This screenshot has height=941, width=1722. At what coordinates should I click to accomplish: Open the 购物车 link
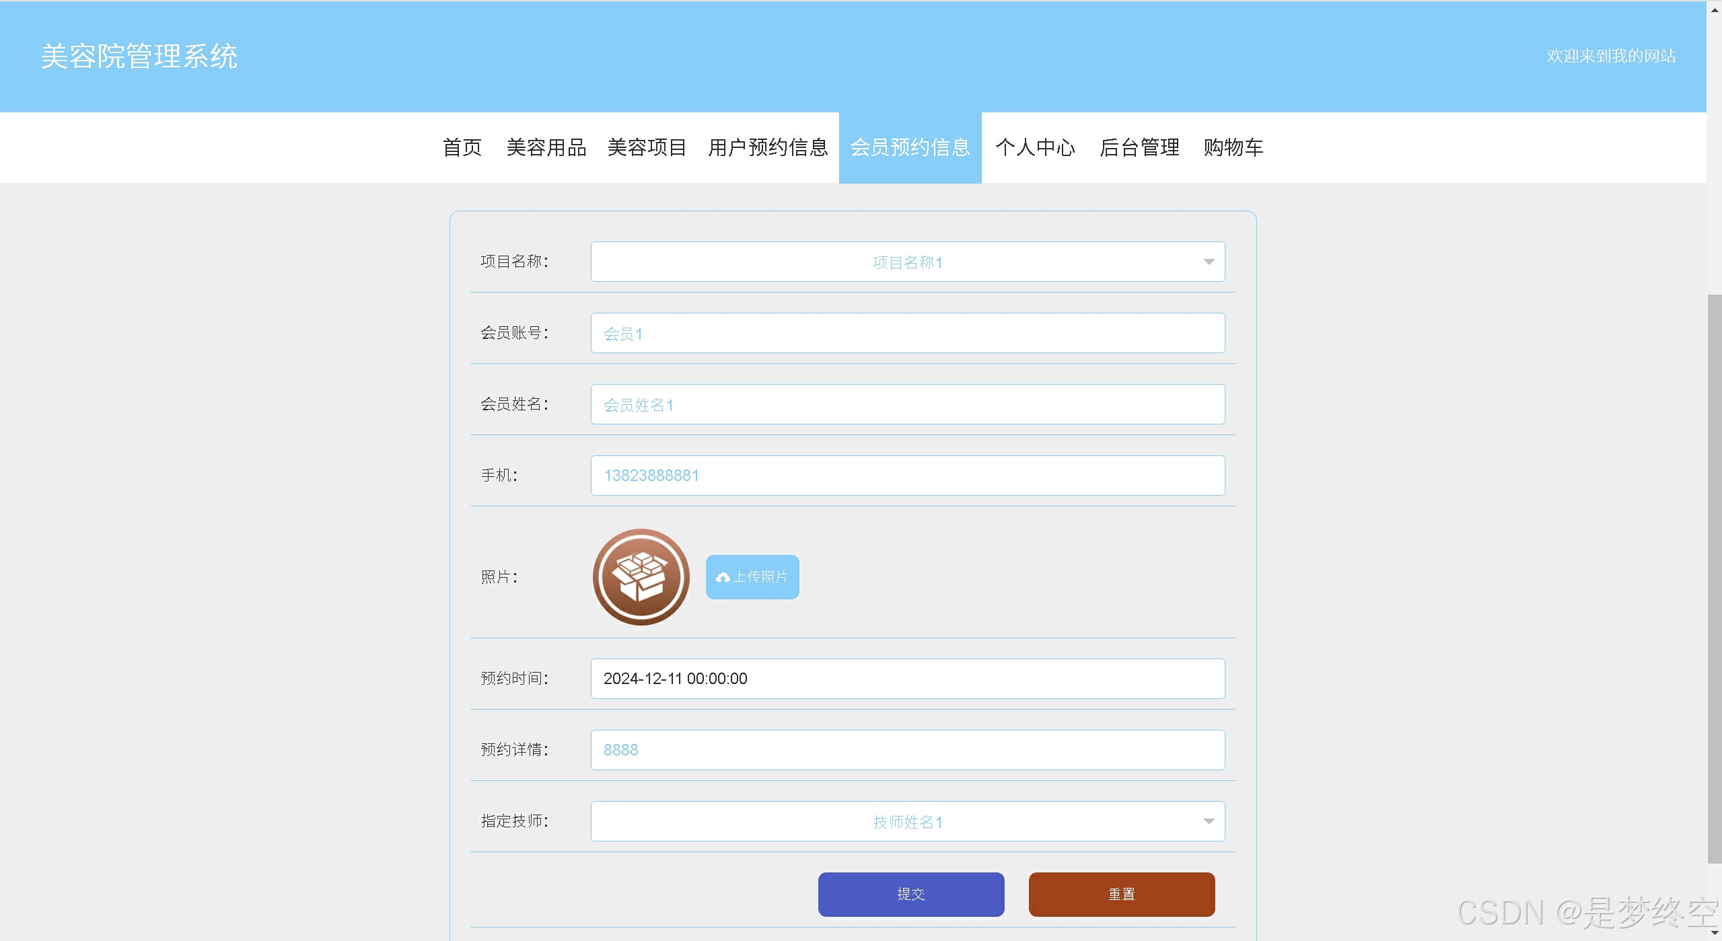click(1233, 147)
